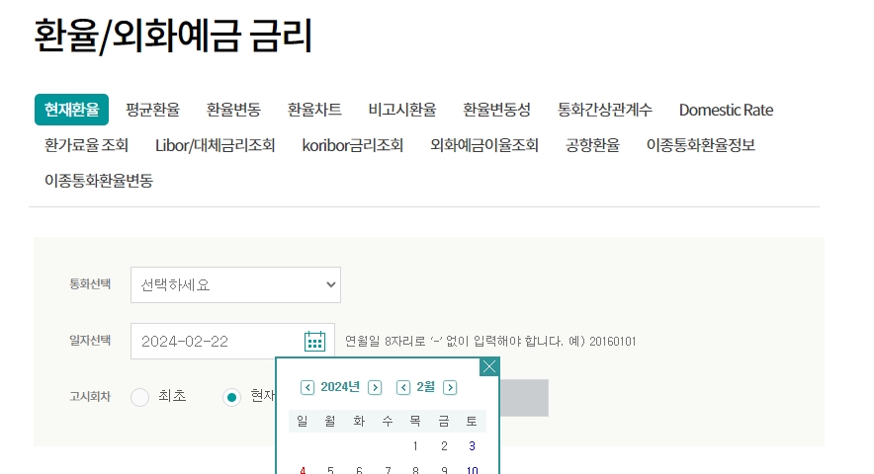Open the 환율변동 tab

pos(233,110)
